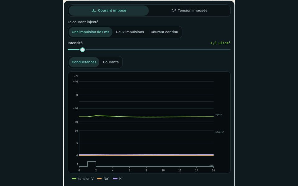
Task: Choose Une impulsion de 1 ms option
Action: coord(90,32)
